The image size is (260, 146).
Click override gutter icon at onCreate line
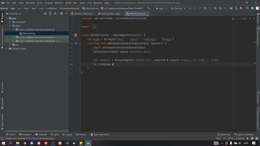point(76,43)
